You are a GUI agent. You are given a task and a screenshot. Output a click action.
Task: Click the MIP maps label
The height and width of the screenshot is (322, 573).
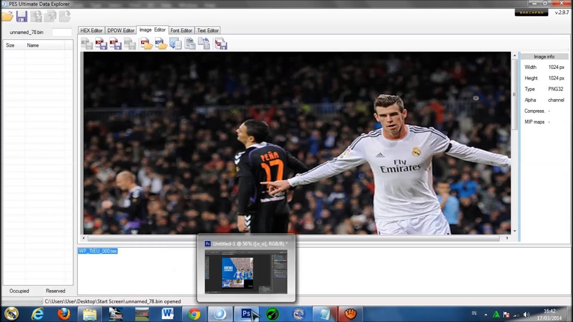535,122
